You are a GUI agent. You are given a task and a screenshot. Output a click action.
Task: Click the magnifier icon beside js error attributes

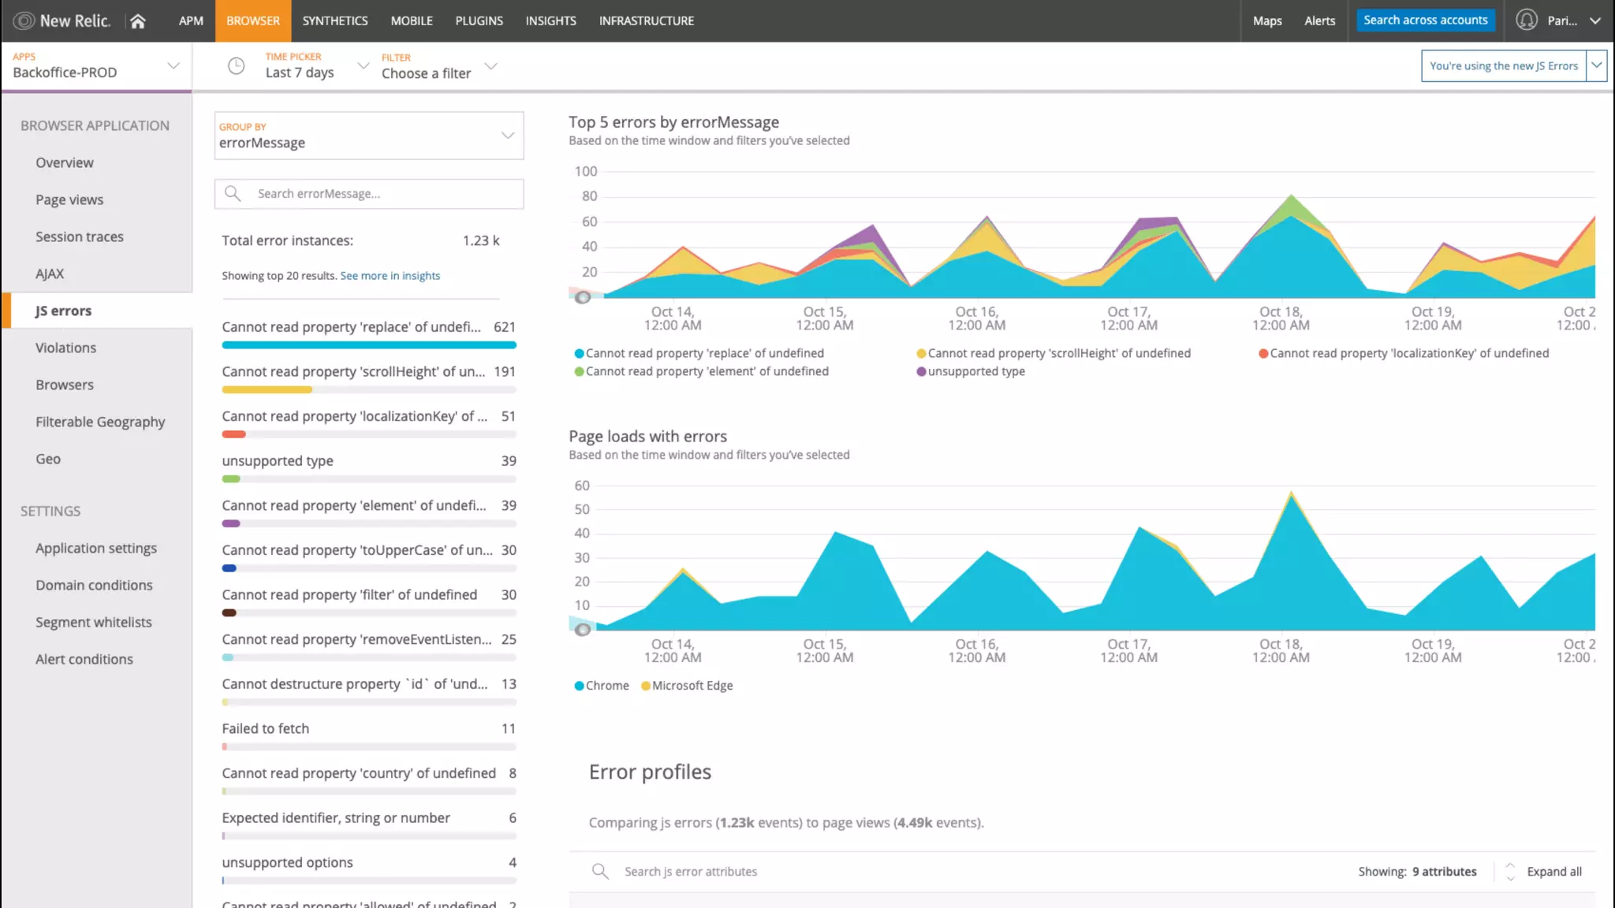pyautogui.click(x=600, y=871)
